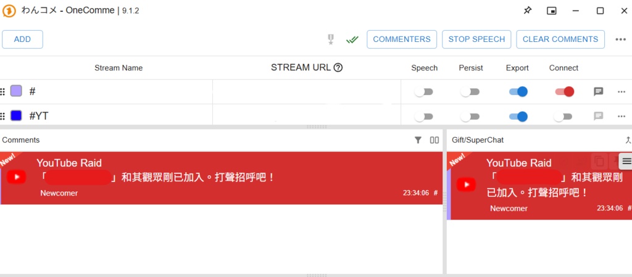This screenshot has height=277, width=632.
Task: Click YouTube icon in Comments raid message
Action: pos(17,176)
